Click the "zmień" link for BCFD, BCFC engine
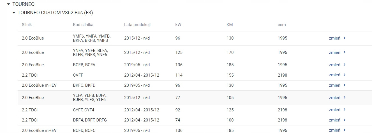Screen dimensions: 372x133 334,130
